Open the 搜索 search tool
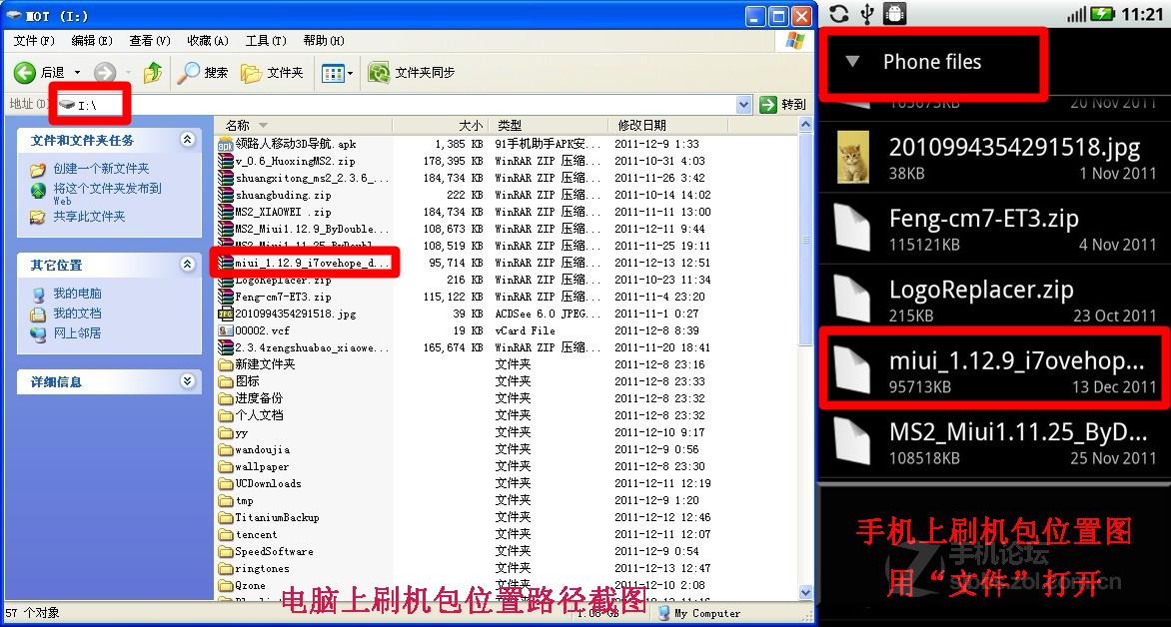The height and width of the screenshot is (627, 1171). 203,73
